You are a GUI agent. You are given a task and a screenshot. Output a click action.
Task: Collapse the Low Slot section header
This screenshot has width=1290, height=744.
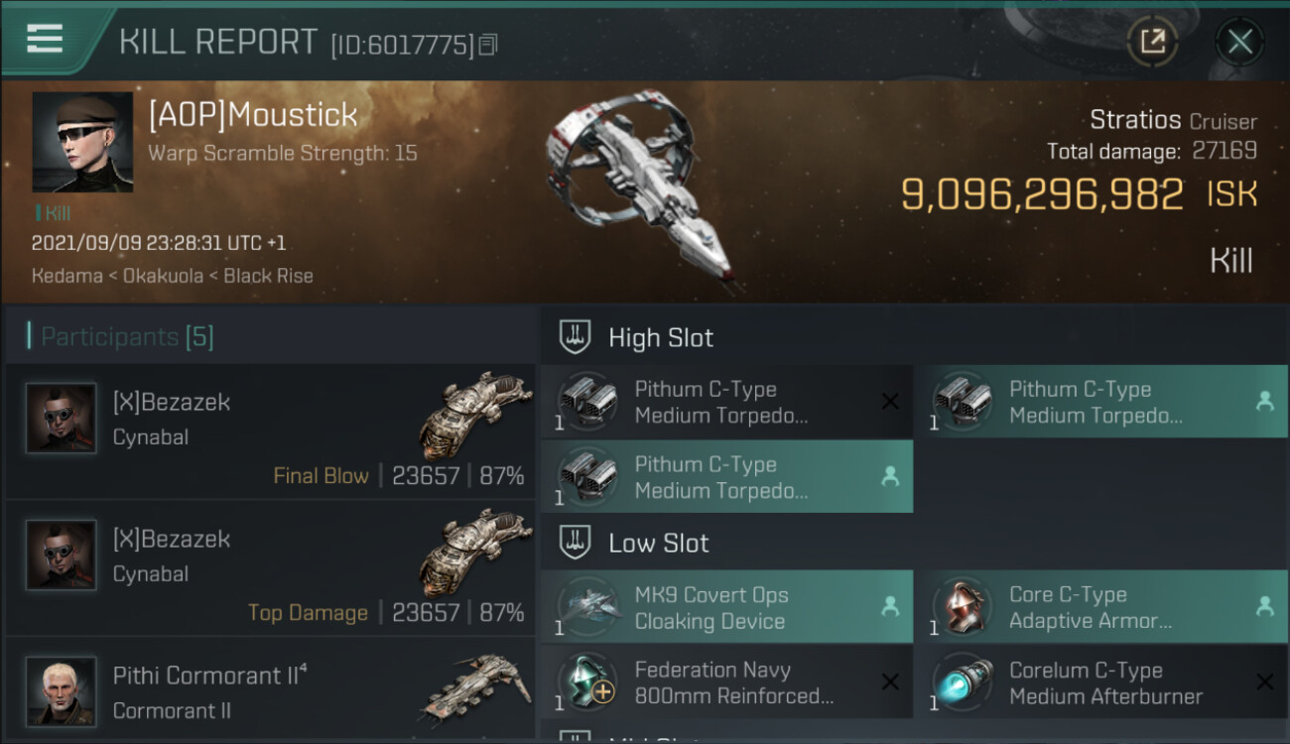click(659, 543)
